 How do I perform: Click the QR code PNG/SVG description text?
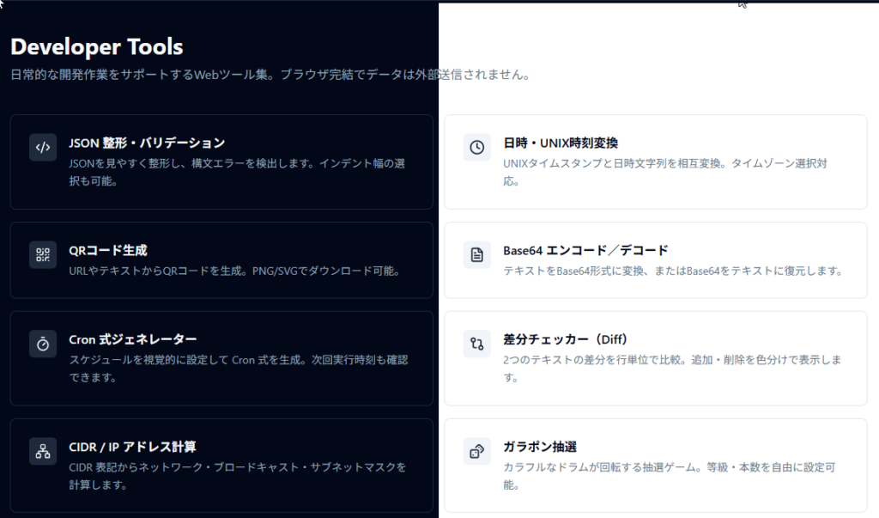[234, 271]
